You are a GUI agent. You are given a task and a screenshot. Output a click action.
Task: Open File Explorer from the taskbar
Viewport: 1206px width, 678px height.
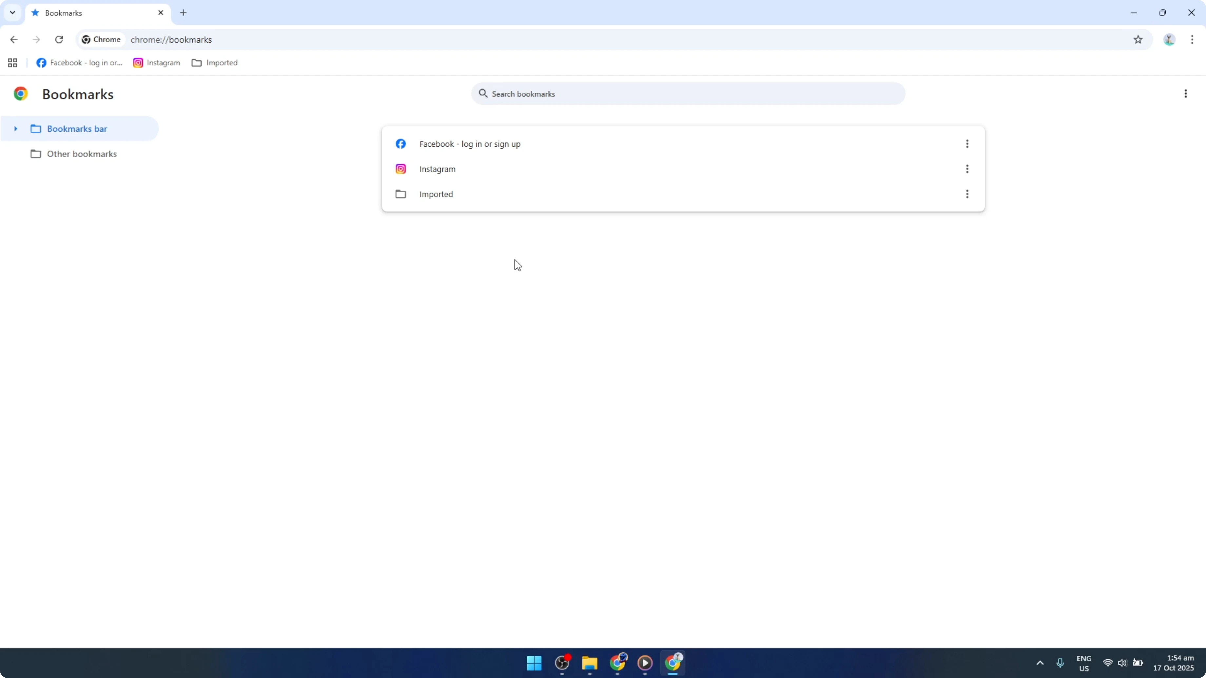click(x=590, y=663)
